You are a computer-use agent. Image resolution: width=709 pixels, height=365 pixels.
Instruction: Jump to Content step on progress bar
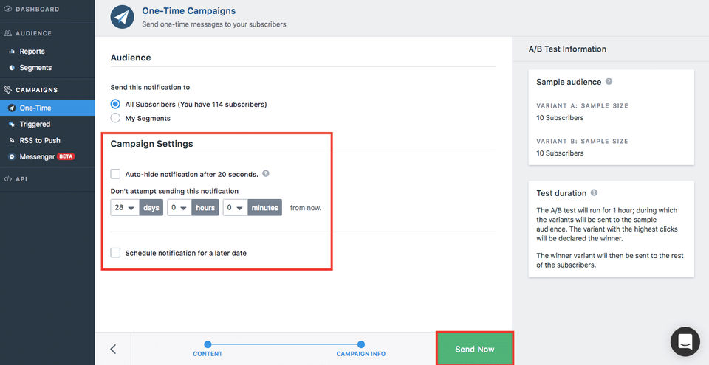pos(208,344)
